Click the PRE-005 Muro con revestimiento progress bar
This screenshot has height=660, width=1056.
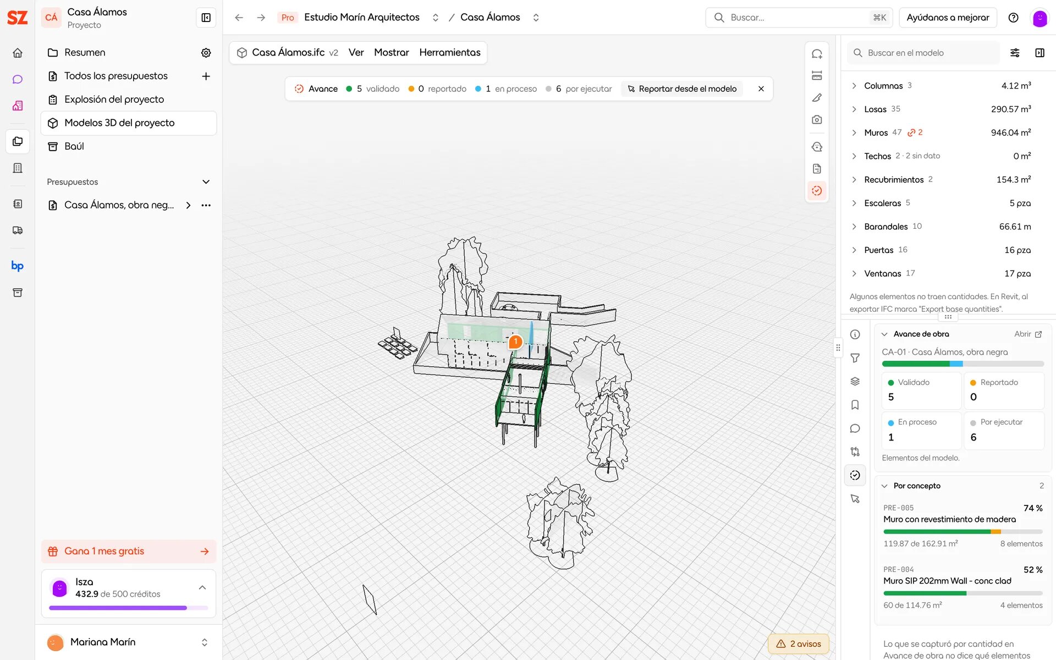click(963, 532)
